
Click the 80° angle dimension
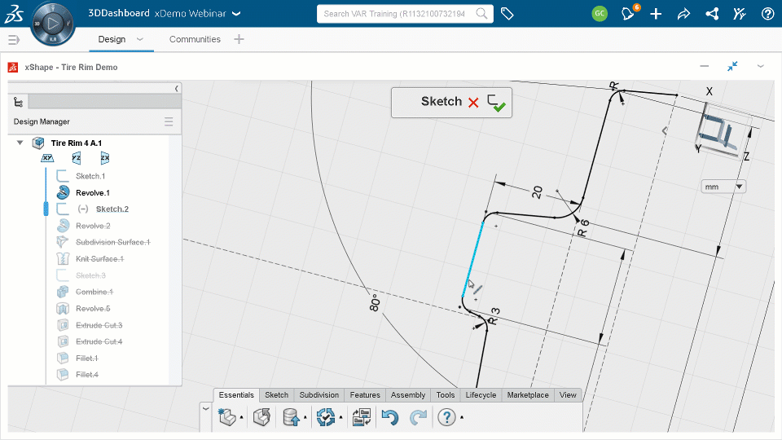[x=375, y=302]
